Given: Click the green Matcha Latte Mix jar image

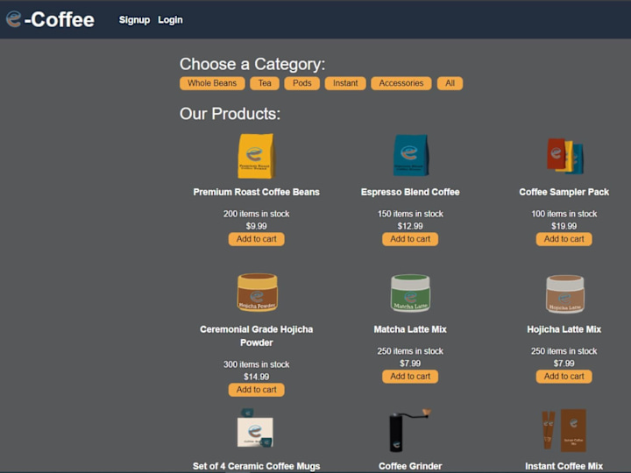Looking at the screenshot, I should 410,293.
